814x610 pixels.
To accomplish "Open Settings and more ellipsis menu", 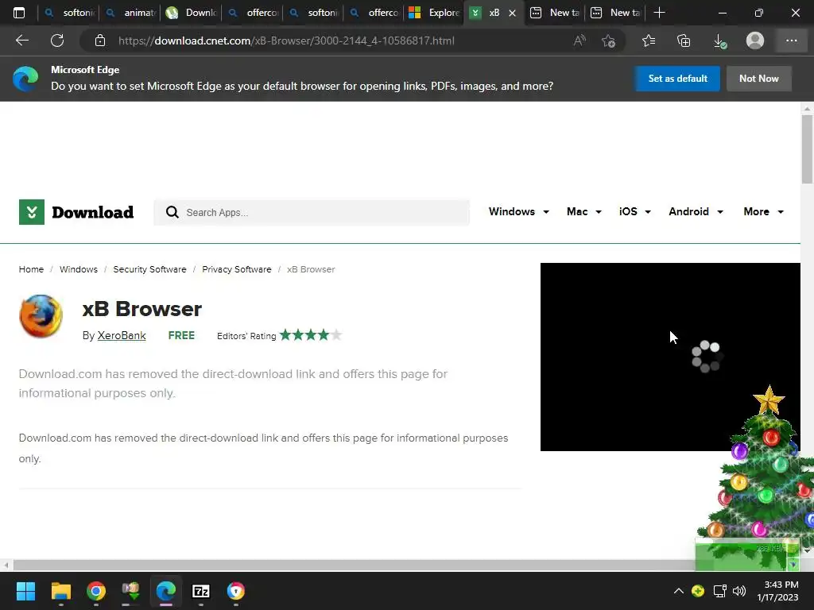I will click(791, 41).
